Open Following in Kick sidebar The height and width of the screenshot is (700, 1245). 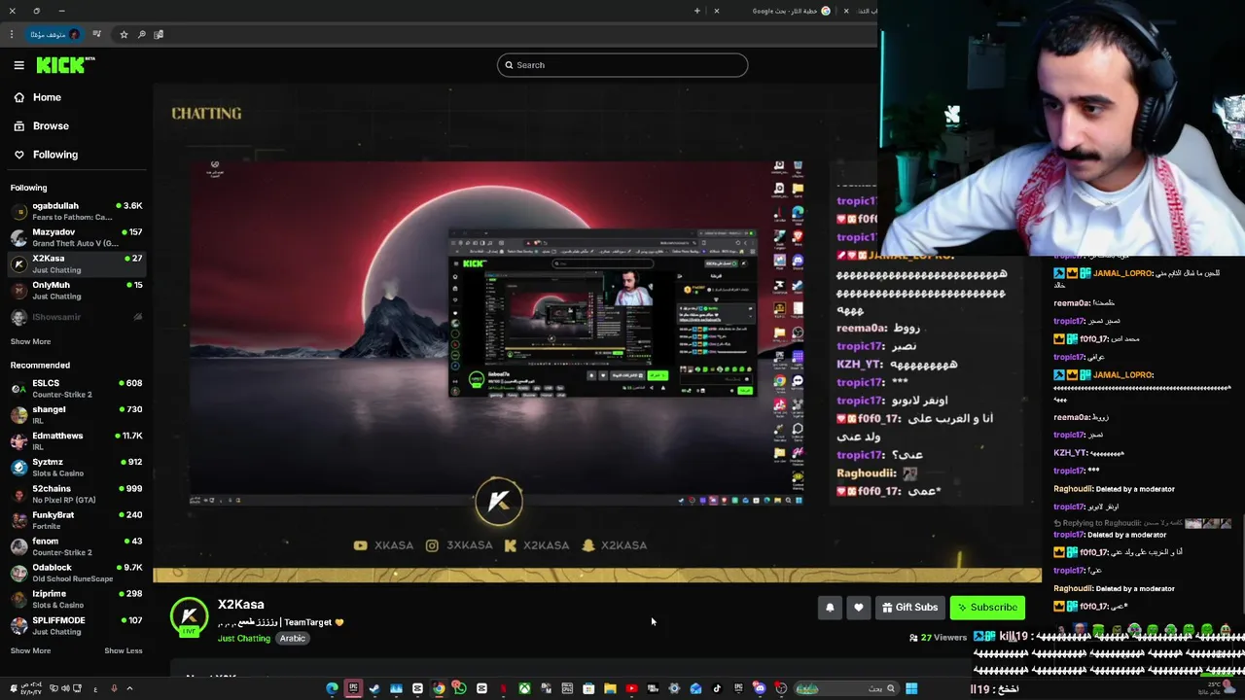tap(46, 155)
